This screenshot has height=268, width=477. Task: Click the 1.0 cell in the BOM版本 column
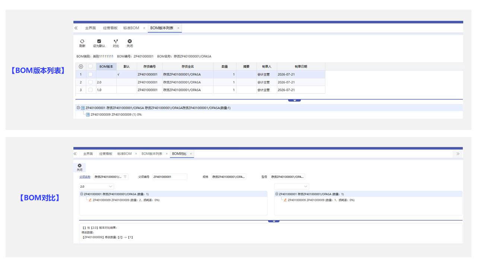click(x=106, y=90)
